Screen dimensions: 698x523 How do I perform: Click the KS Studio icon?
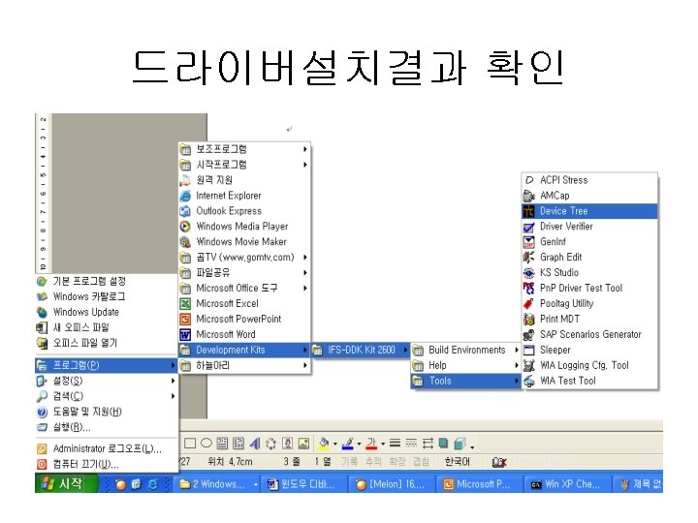tap(529, 272)
